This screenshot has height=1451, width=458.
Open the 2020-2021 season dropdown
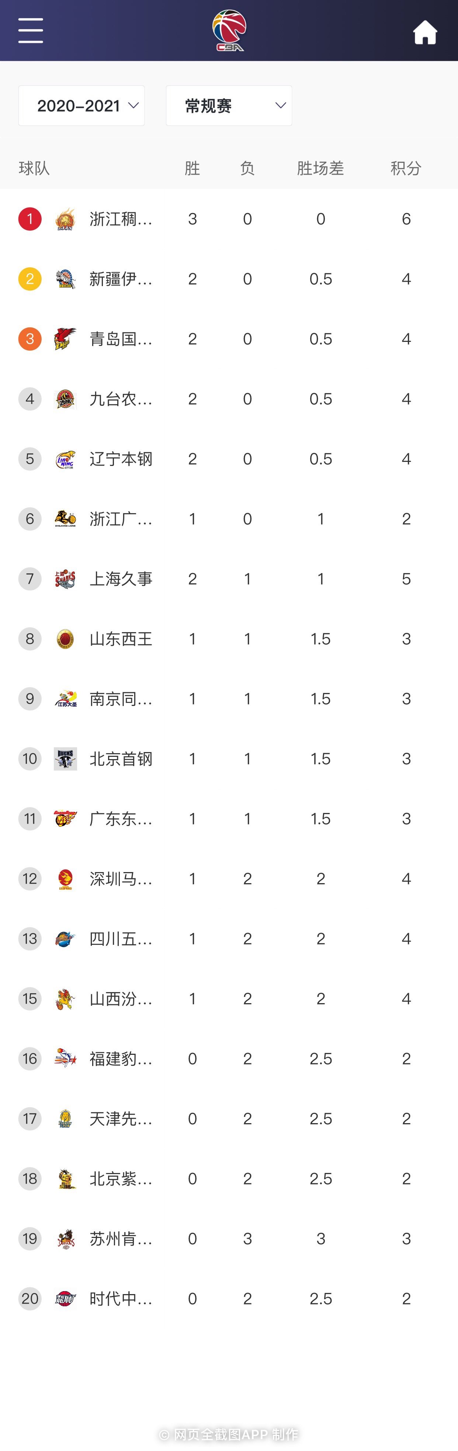pos(81,105)
